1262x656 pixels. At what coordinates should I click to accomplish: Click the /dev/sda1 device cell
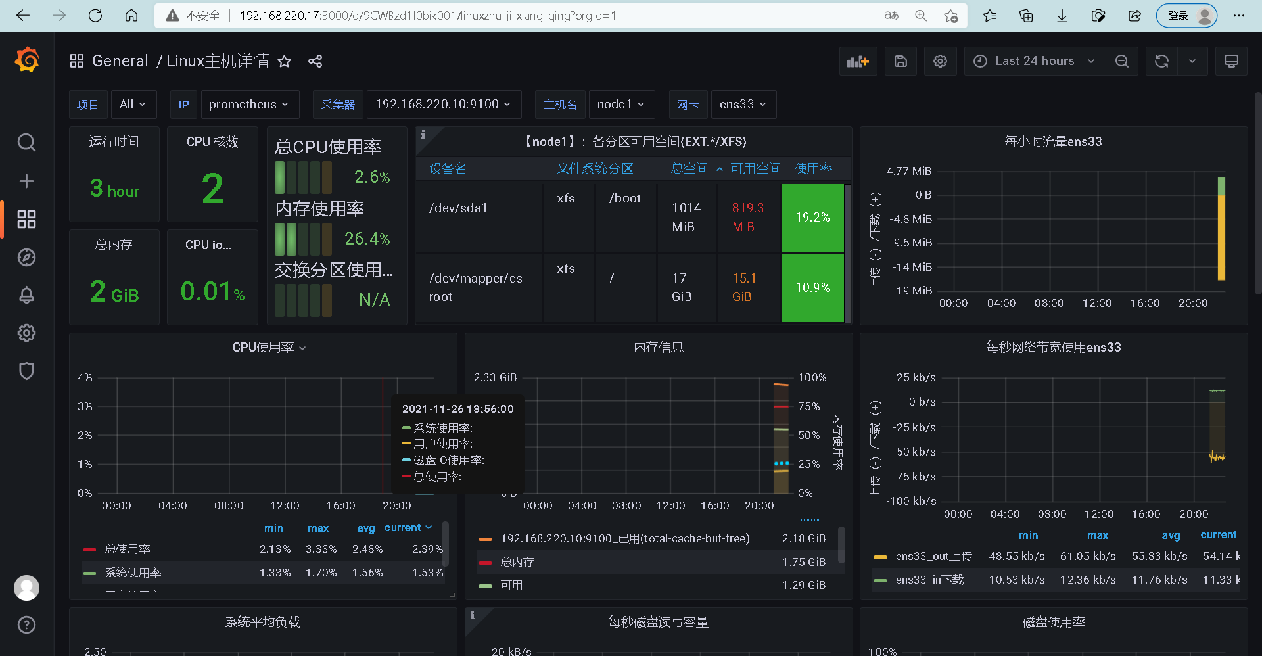point(458,208)
